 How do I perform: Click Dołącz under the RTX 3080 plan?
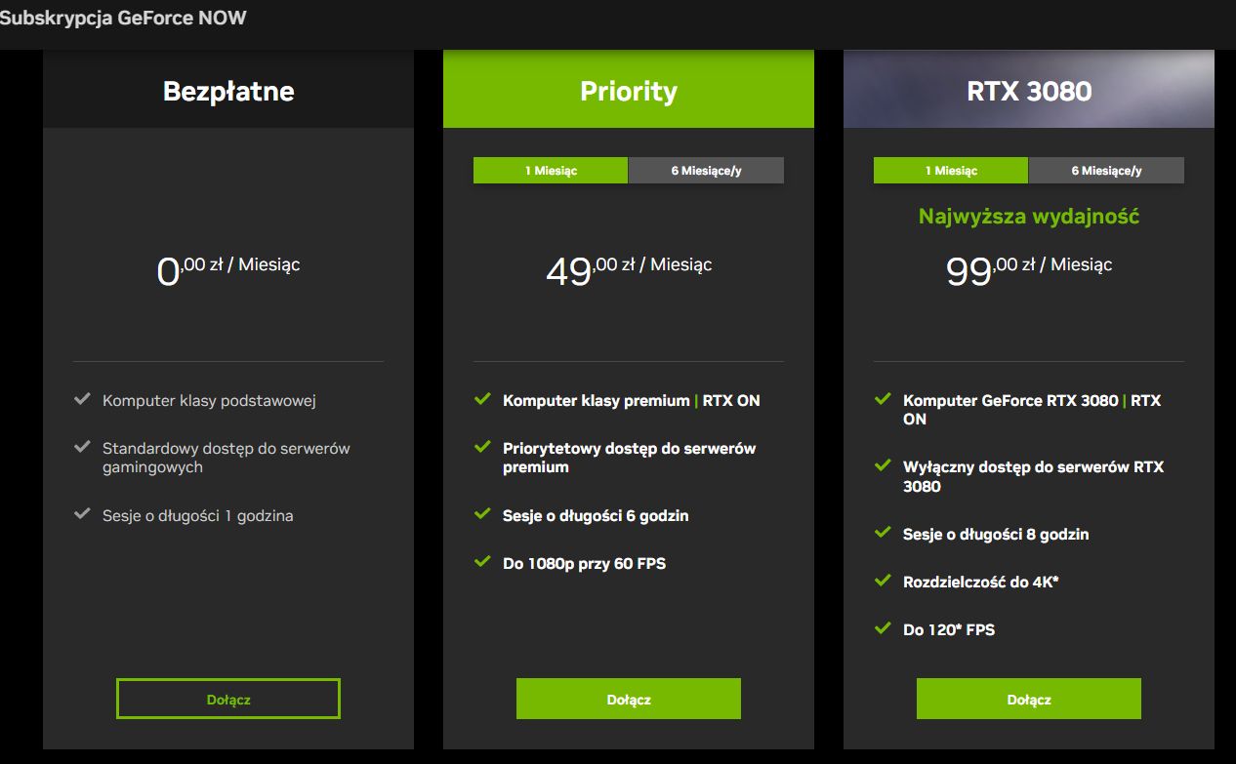(x=1029, y=699)
